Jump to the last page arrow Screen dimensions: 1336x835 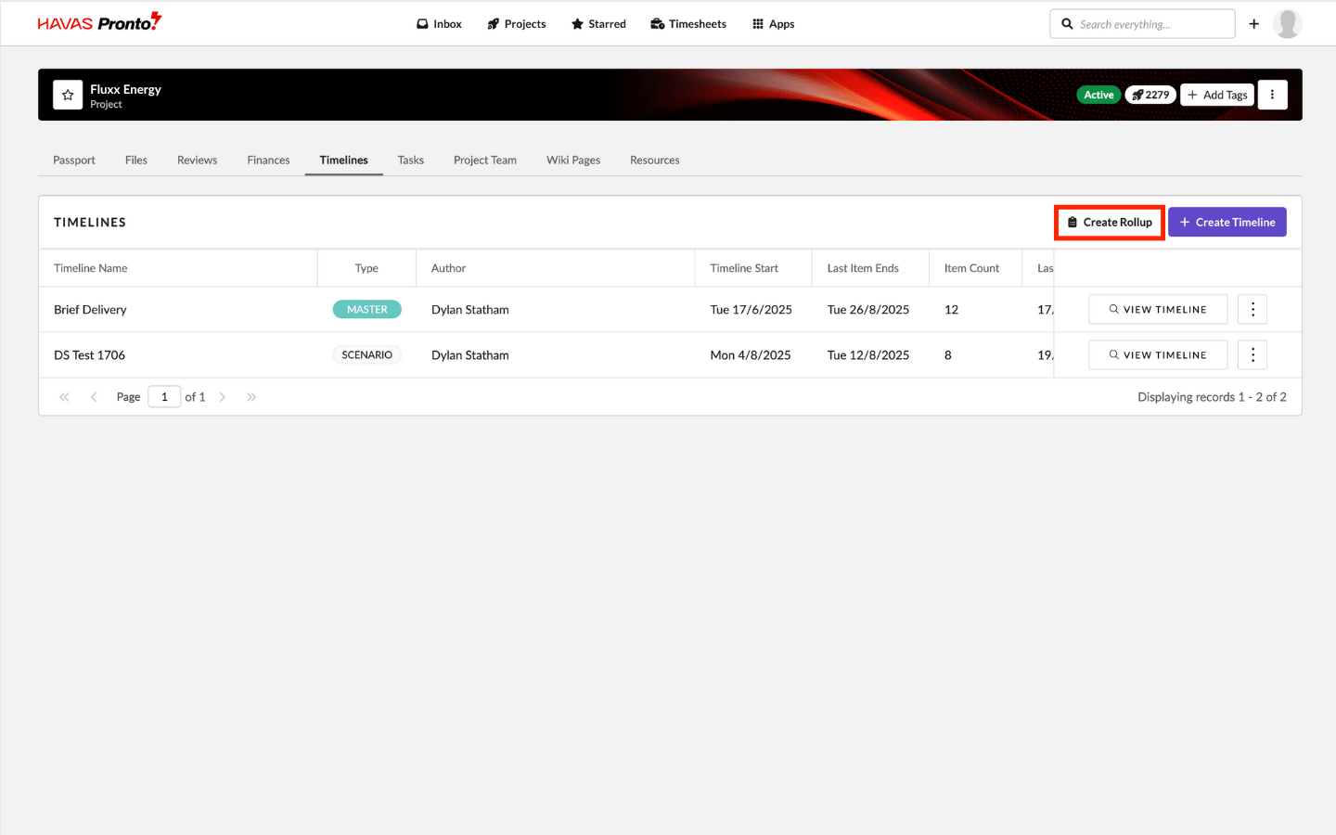251,397
